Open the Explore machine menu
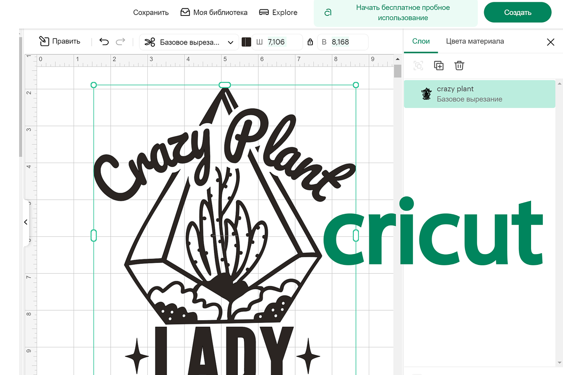 (278, 13)
